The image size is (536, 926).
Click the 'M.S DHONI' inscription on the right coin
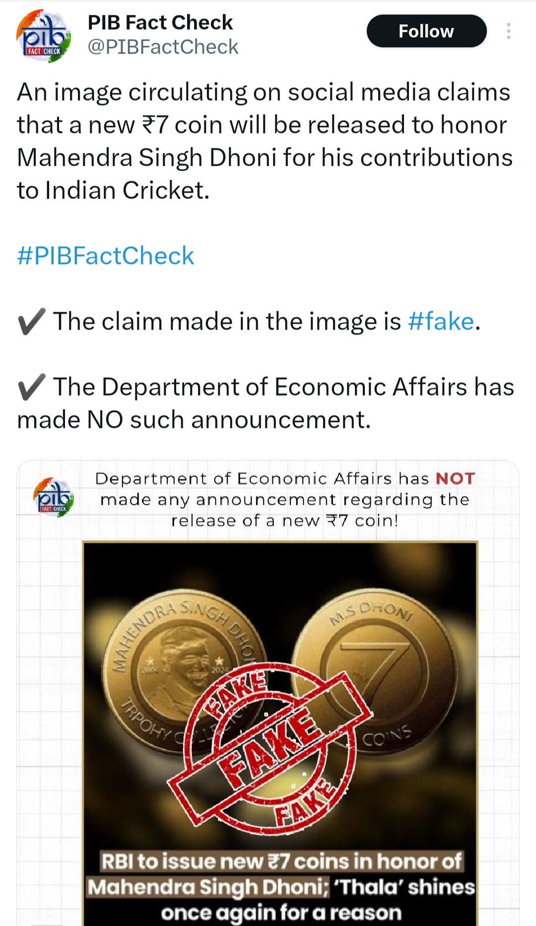tap(371, 613)
